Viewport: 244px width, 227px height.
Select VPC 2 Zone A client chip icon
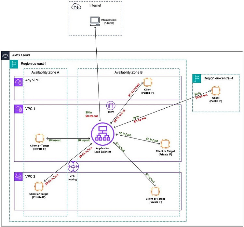coord(39,186)
